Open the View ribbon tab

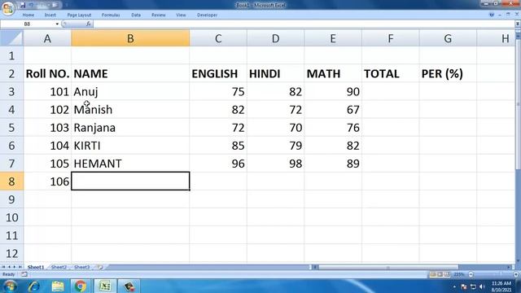pyautogui.click(x=181, y=15)
